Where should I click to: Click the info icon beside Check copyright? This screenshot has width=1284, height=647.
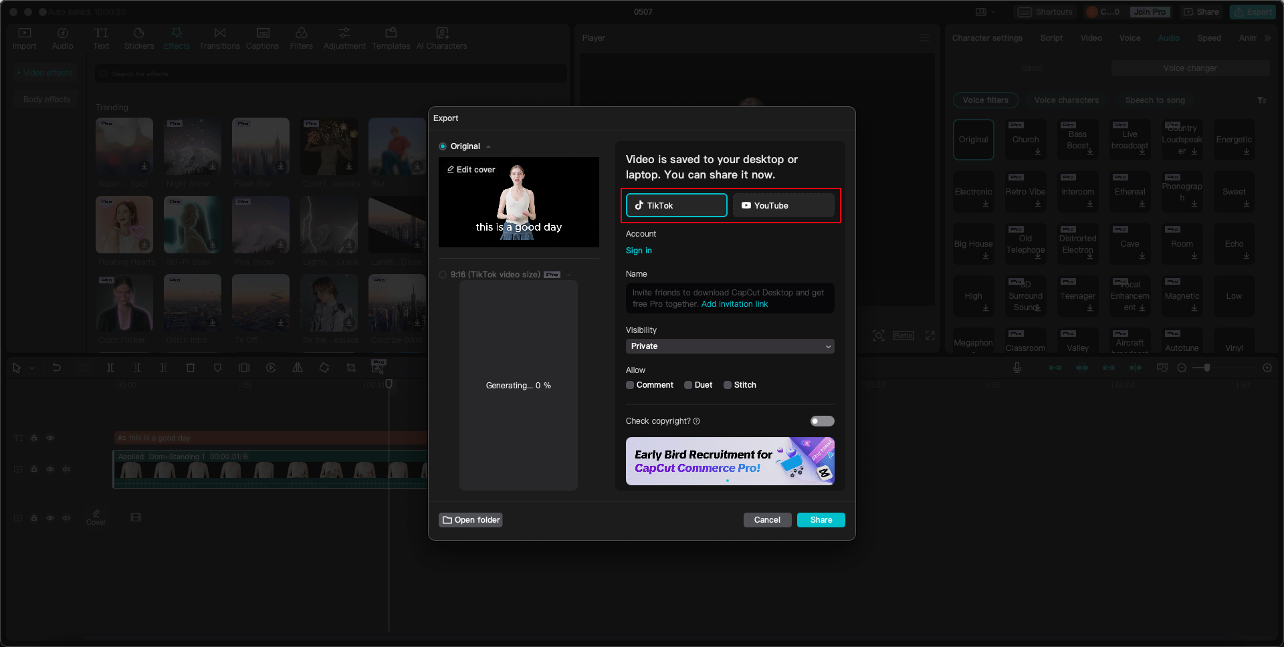coord(697,421)
